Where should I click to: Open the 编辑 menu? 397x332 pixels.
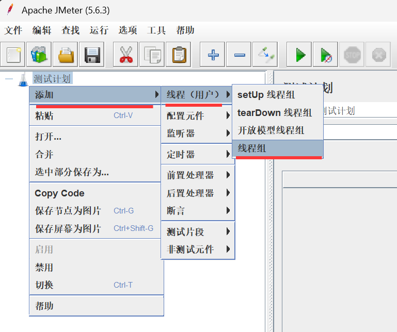click(42, 30)
